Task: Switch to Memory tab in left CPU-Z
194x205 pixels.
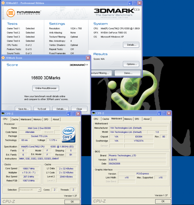Action: pyautogui.click(x=37, y=119)
